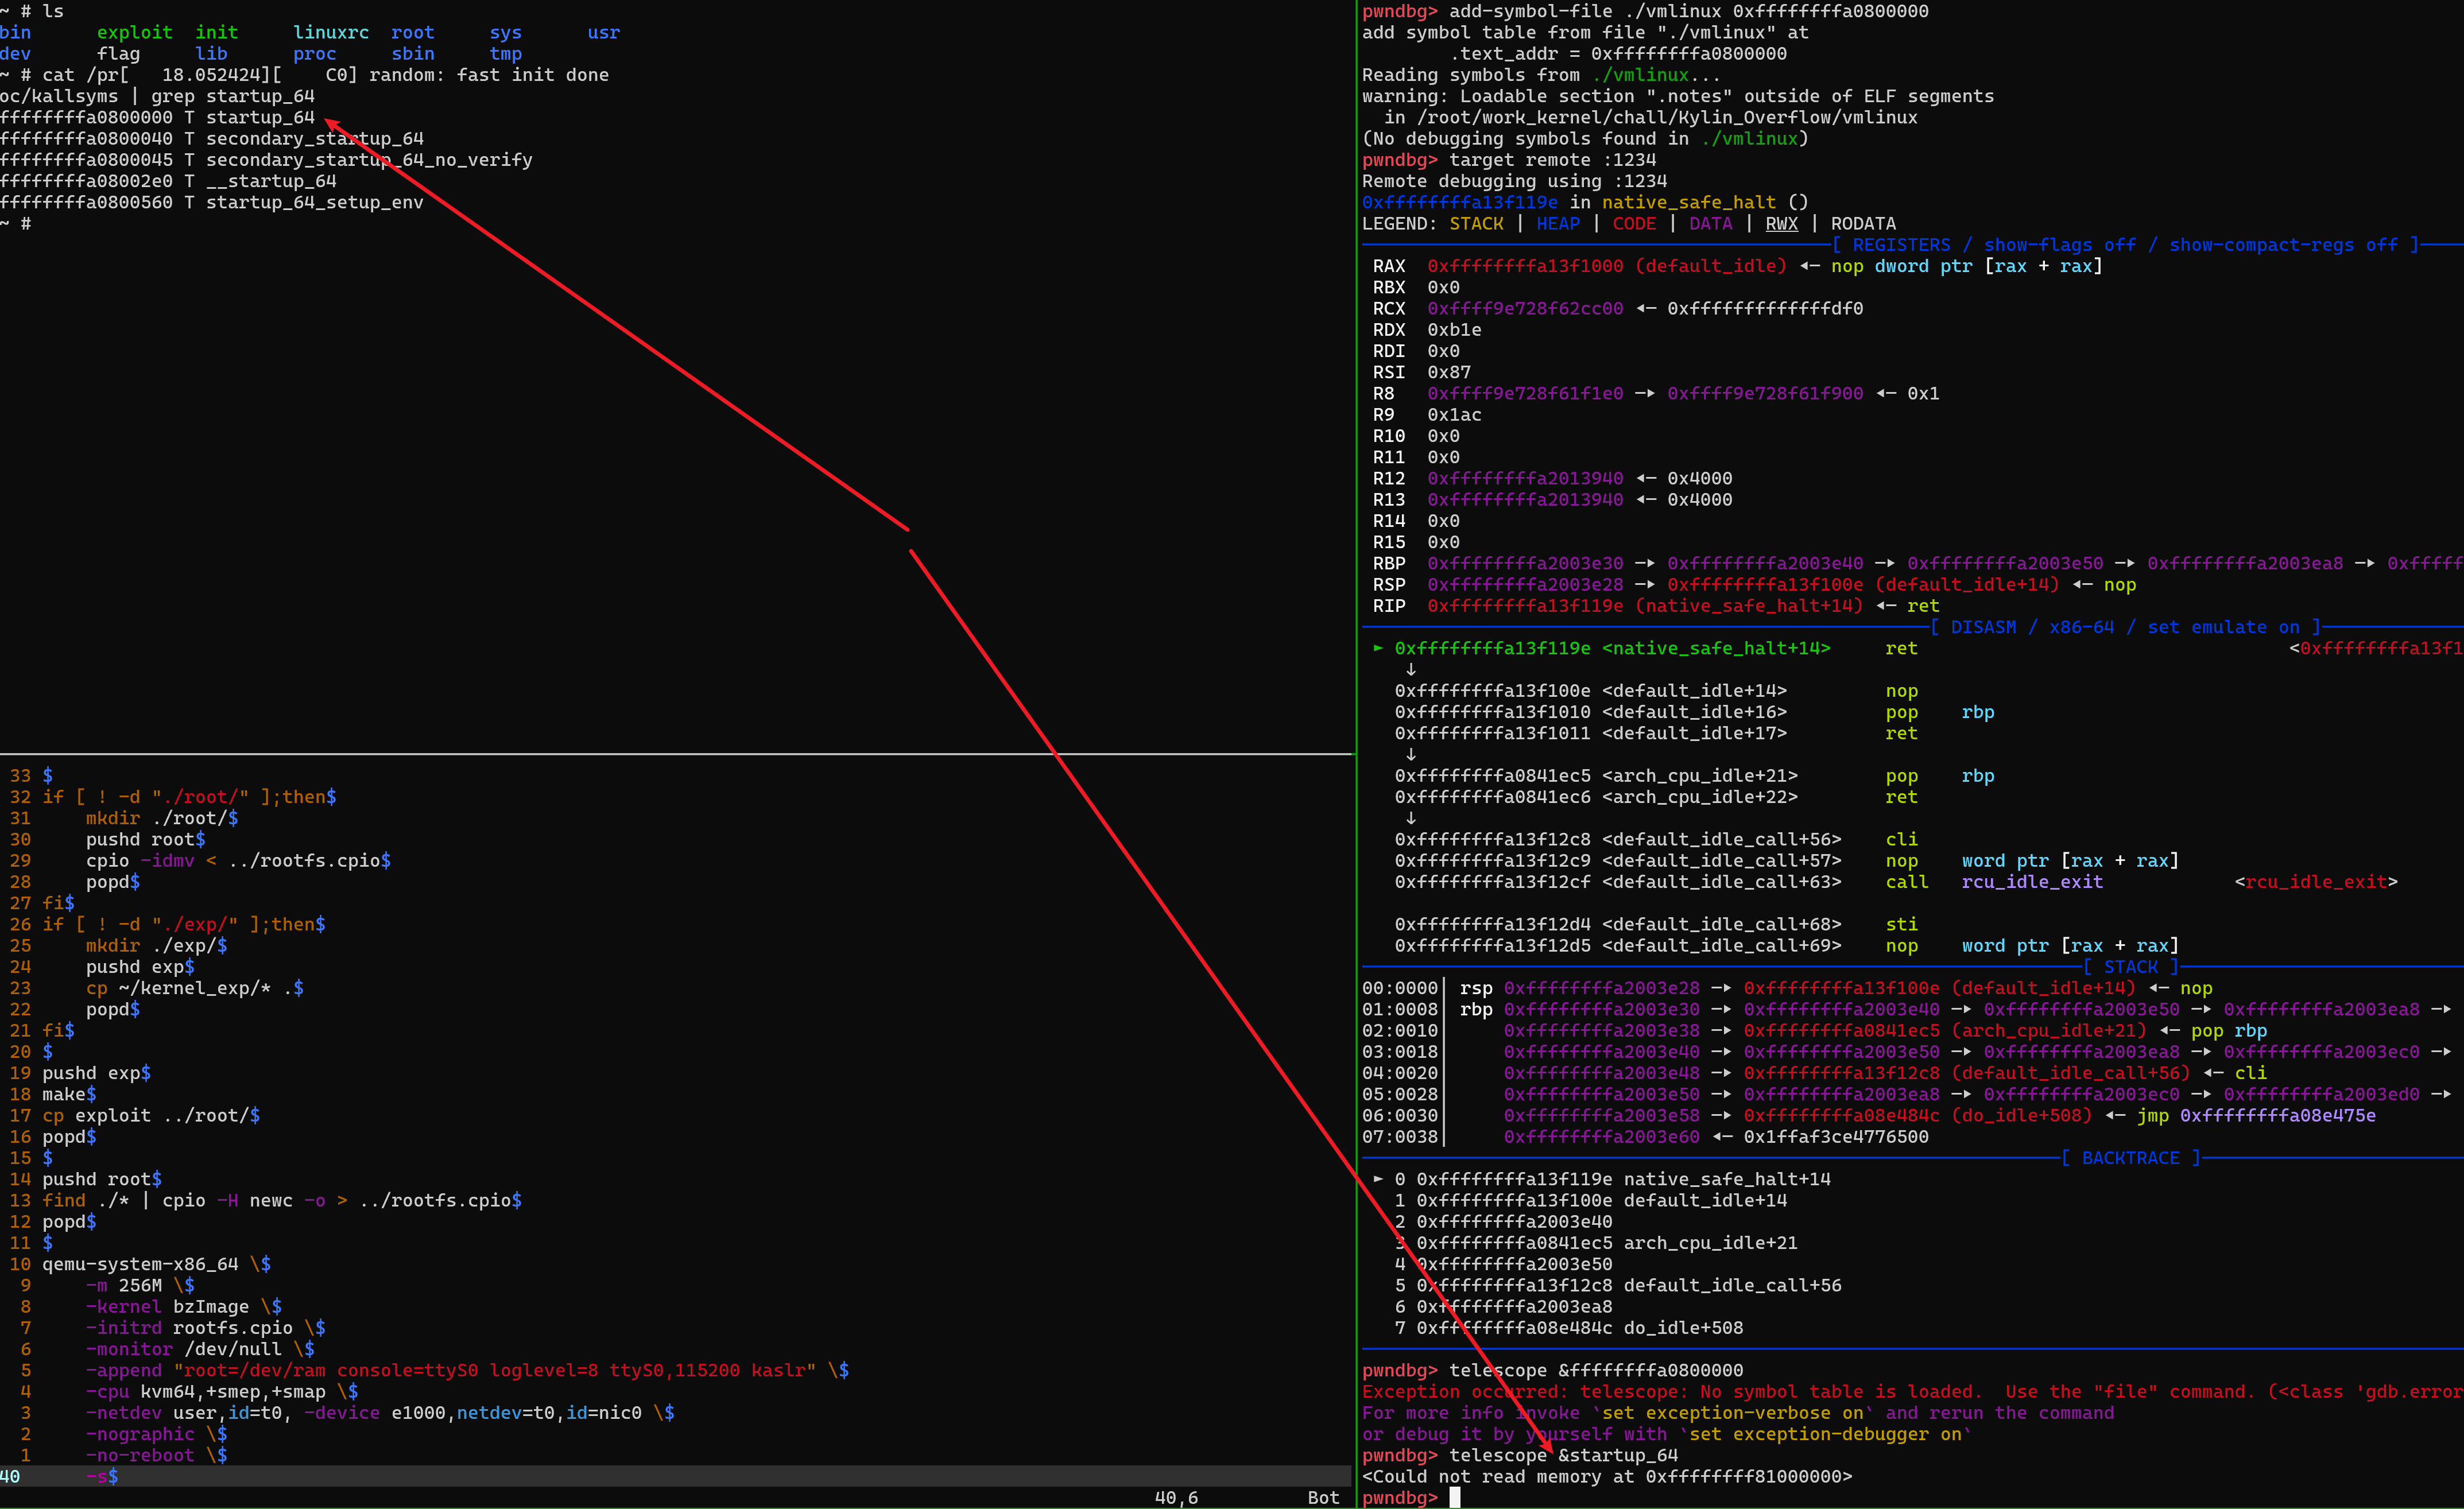2464x1509 pixels.
Task: Click stack row 04:0020 default_idle_call+56
Action: click(x=1815, y=1073)
